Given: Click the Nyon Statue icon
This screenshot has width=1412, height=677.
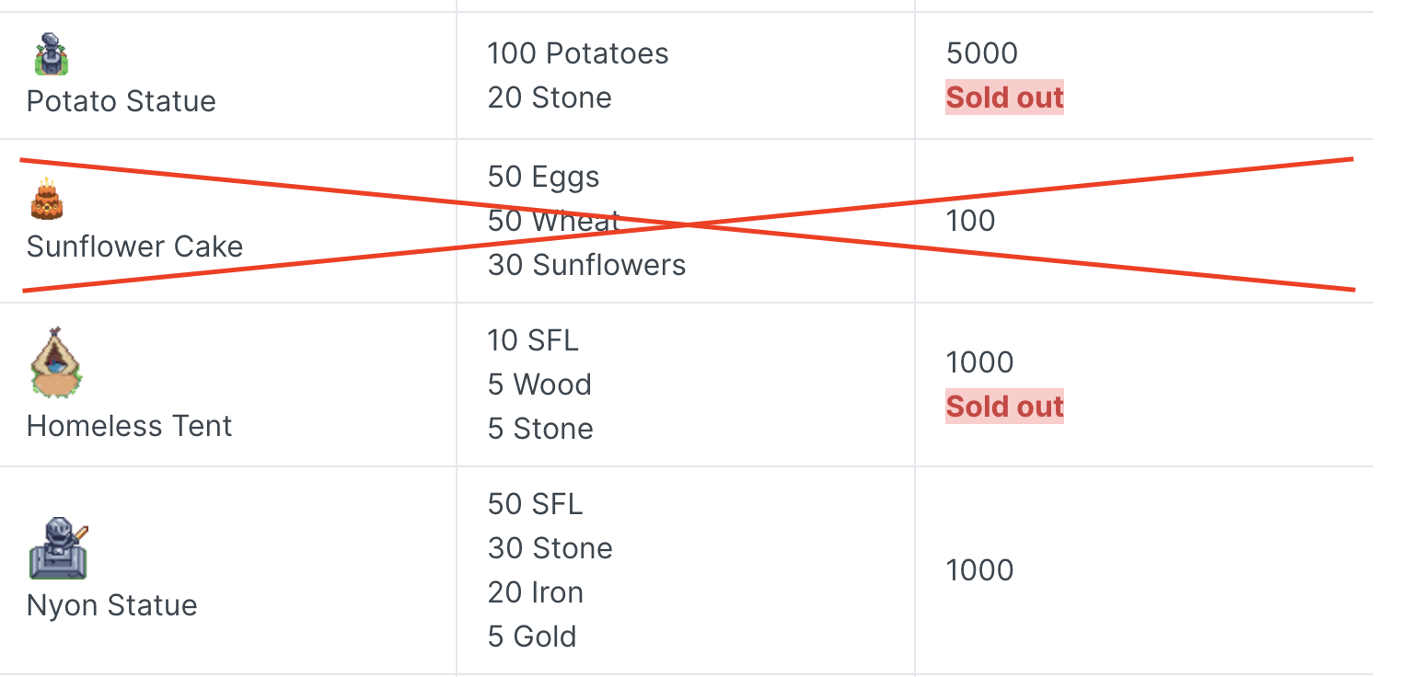Looking at the screenshot, I should (x=59, y=548).
